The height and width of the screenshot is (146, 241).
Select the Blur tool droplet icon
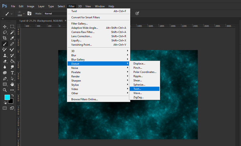[5, 67]
